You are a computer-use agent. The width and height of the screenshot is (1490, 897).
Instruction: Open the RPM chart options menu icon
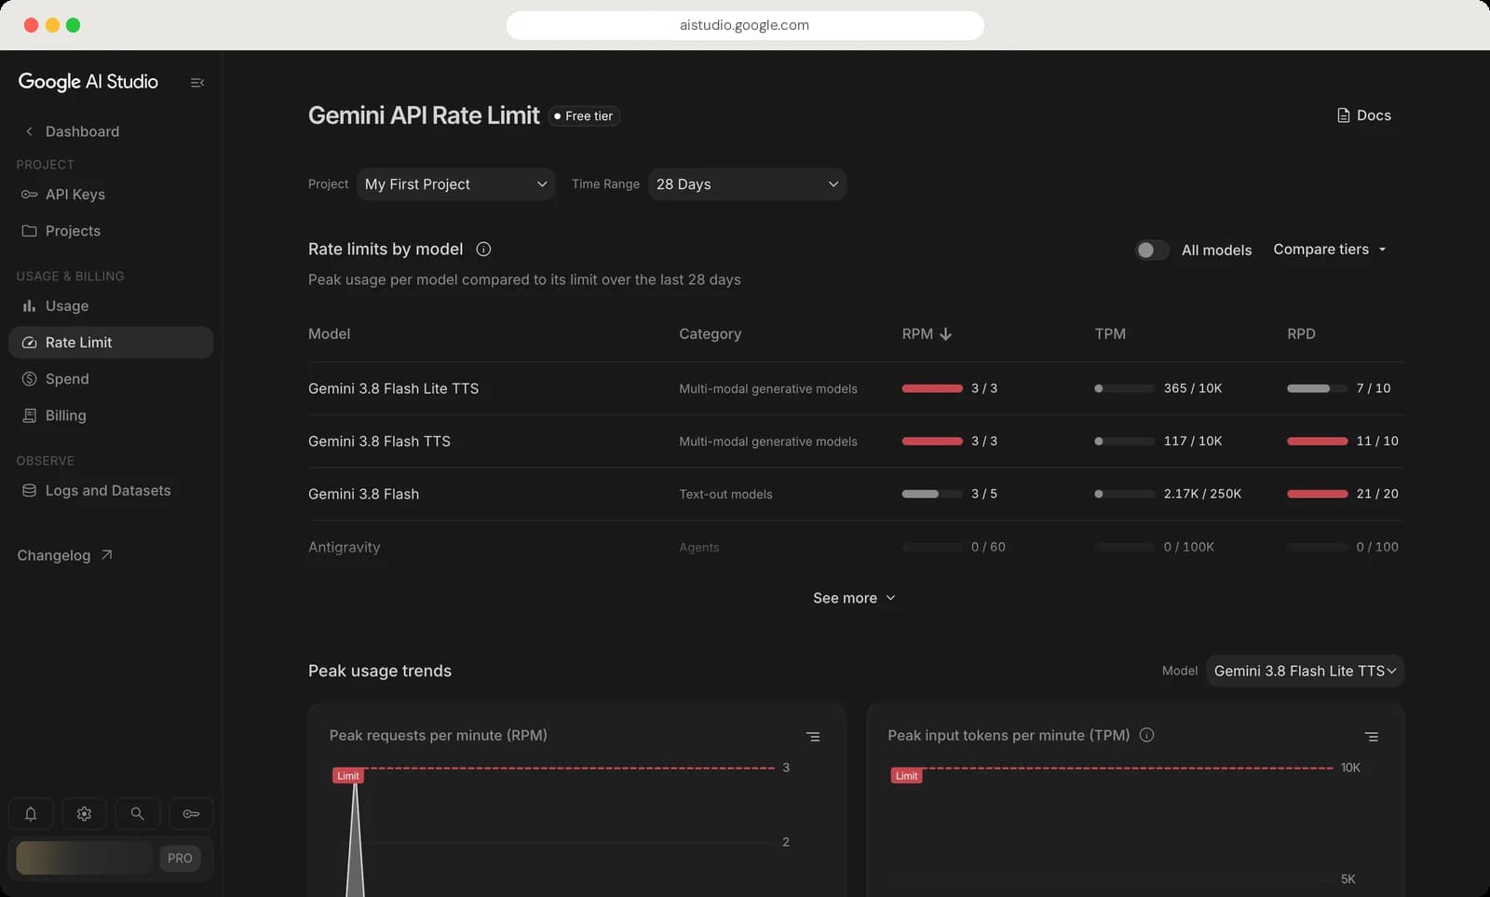click(813, 737)
